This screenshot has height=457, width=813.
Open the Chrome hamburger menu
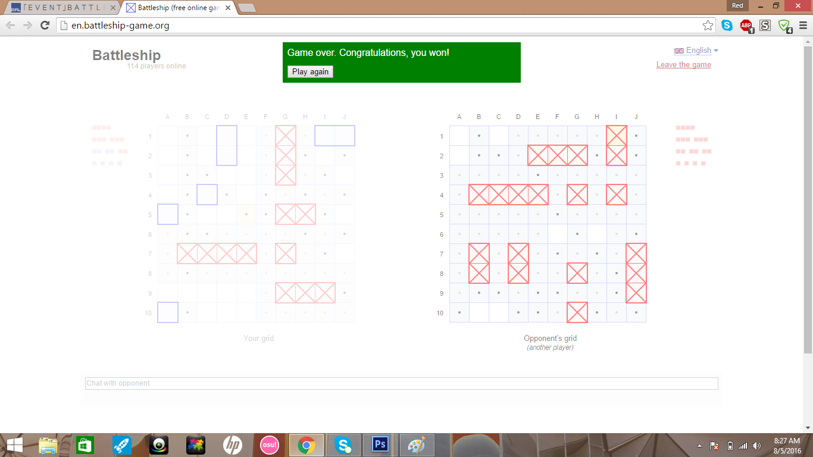coord(803,25)
